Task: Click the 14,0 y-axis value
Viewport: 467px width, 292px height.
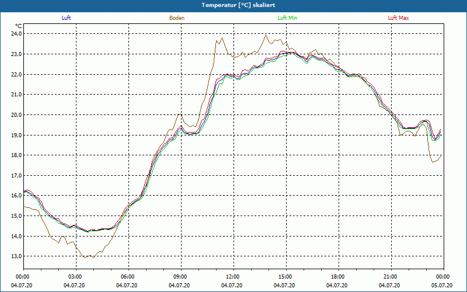Action: point(16,237)
